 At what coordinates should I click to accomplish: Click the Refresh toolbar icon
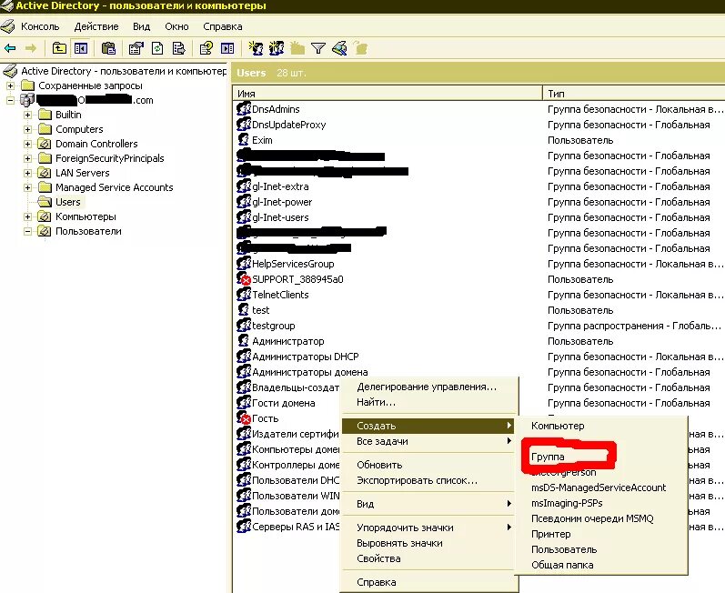click(157, 48)
